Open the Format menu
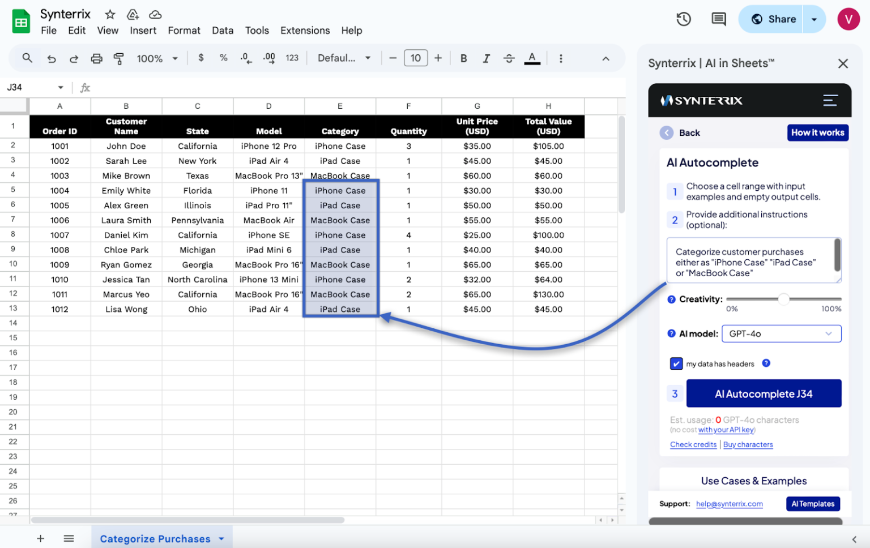Screen dimensions: 870x548 coord(184,31)
